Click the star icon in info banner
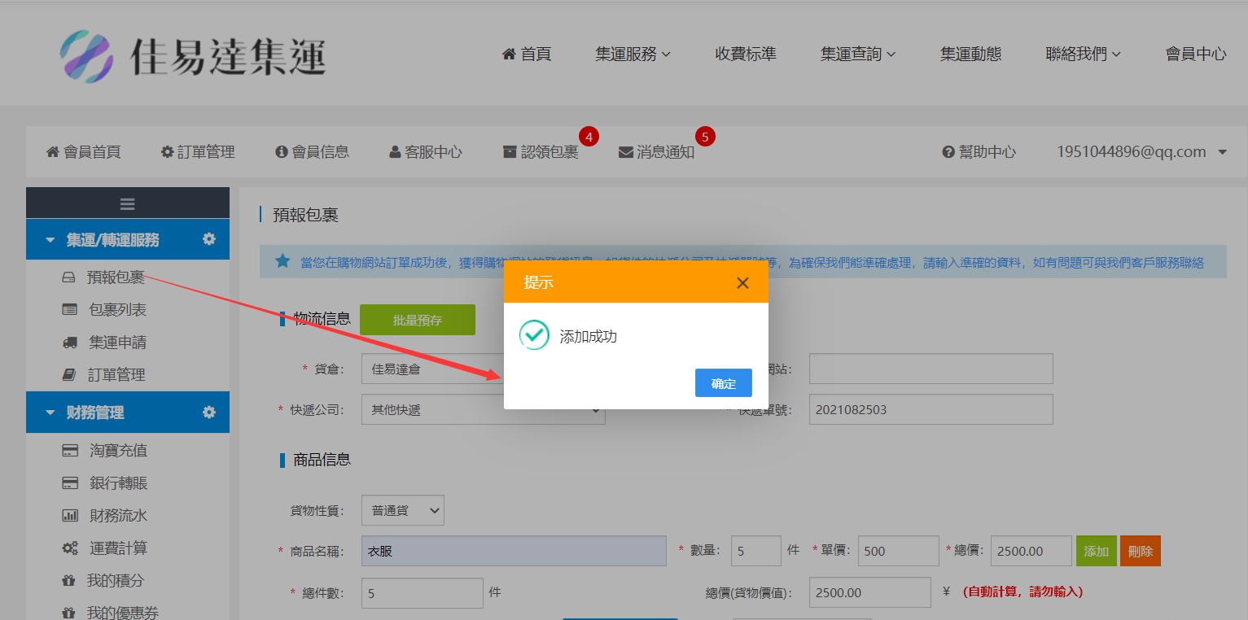 click(x=282, y=261)
